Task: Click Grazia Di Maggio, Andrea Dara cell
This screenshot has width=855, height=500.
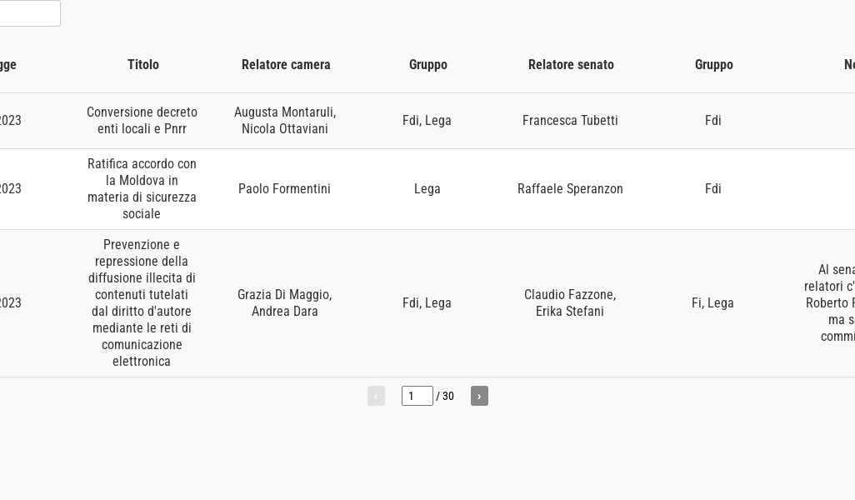Action: click(285, 303)
